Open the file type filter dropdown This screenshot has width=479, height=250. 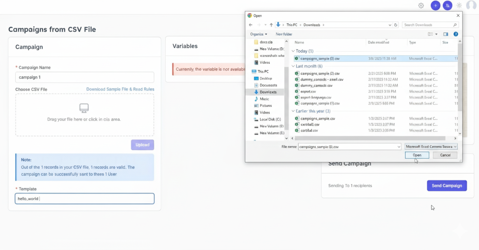[431, 147]
